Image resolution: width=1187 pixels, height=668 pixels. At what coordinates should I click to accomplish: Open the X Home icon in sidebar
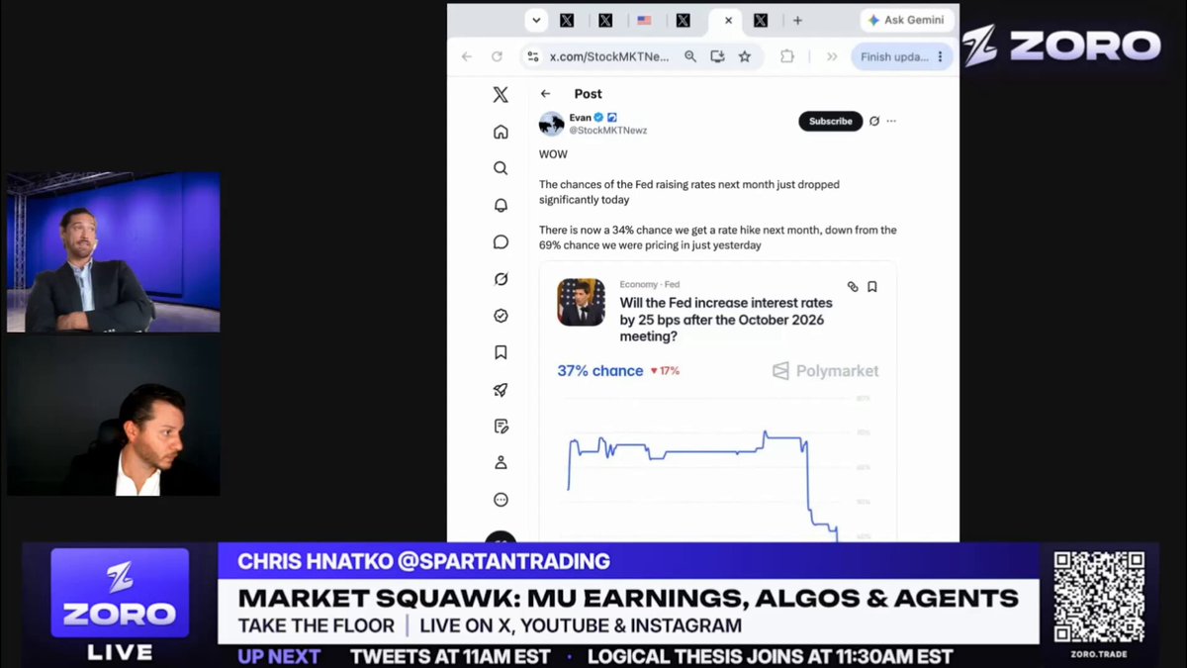point(501,132)
